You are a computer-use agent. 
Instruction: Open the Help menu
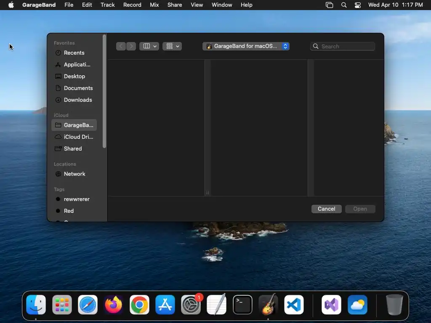tap(246, 5)
